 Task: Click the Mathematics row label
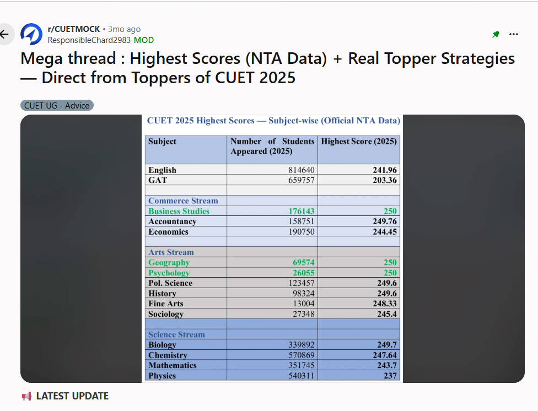pos(173,365)
